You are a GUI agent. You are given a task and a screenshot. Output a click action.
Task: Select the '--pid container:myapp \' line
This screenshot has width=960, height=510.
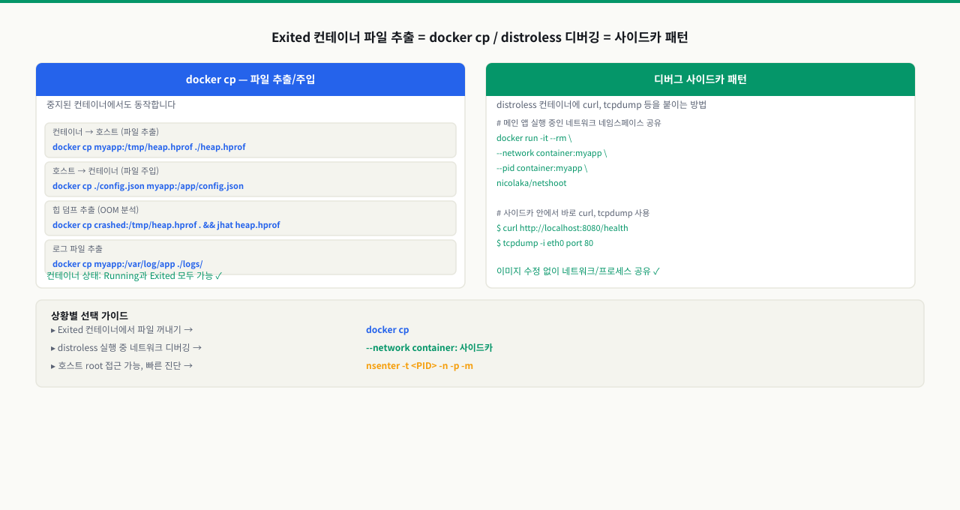[541, 168]
